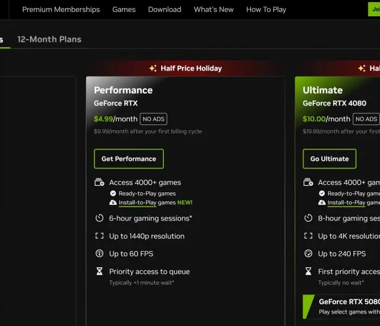Viewport: 380px width, 326px height.
Task: Click the Get Performance button
Action: click(x=129, y=159)
